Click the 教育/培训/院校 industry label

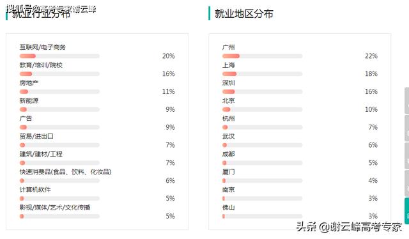pyautogui.click(x=41, y=65)
